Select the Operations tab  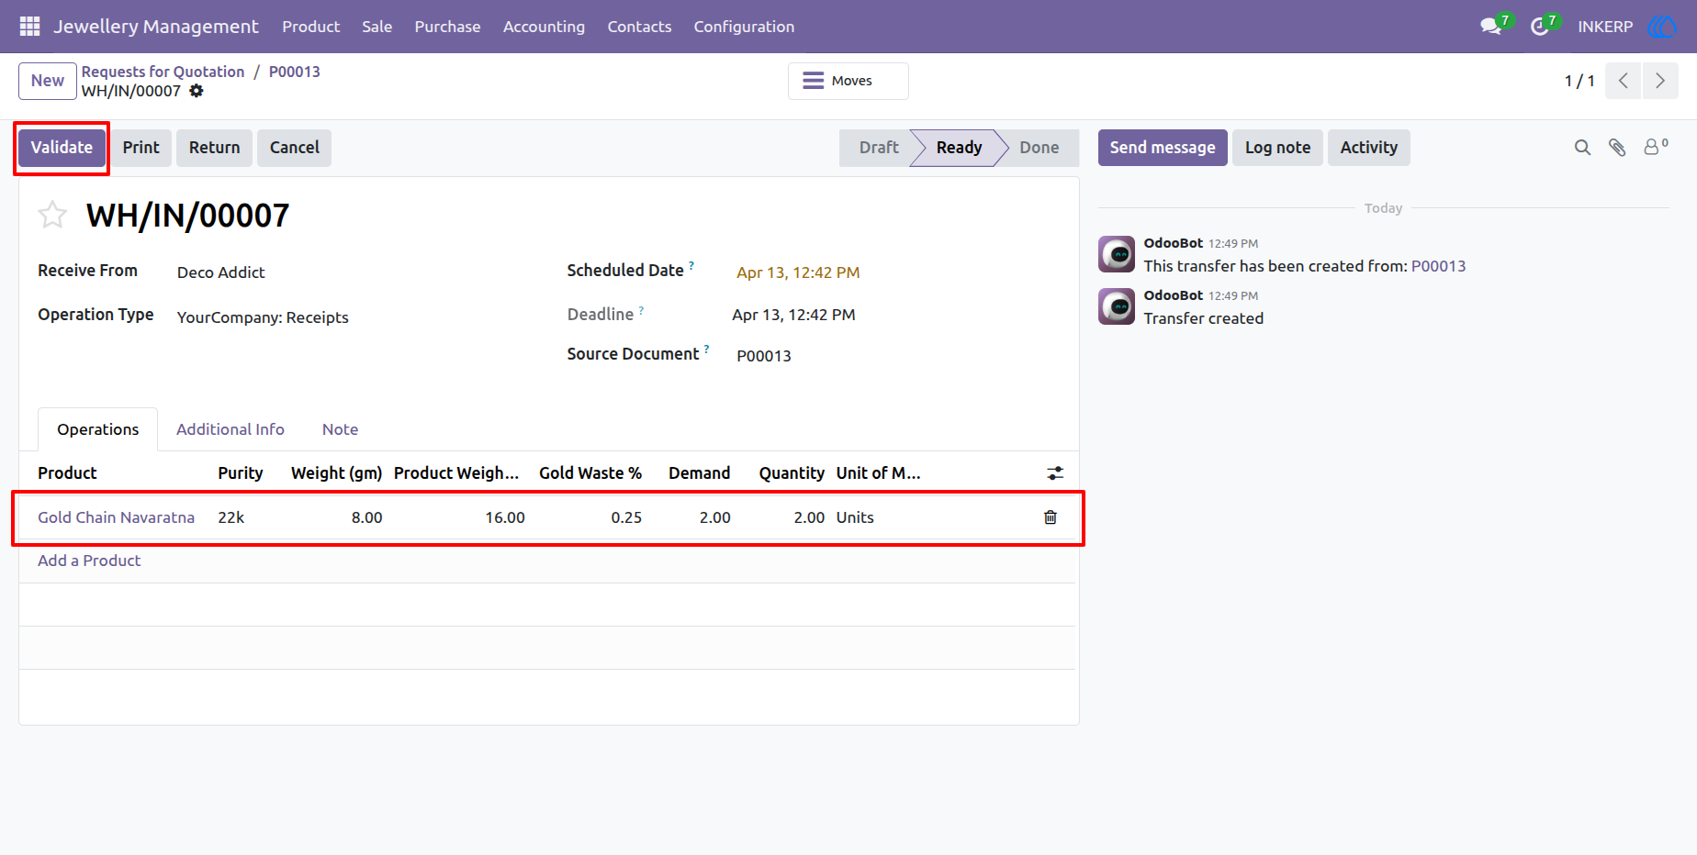98,429
